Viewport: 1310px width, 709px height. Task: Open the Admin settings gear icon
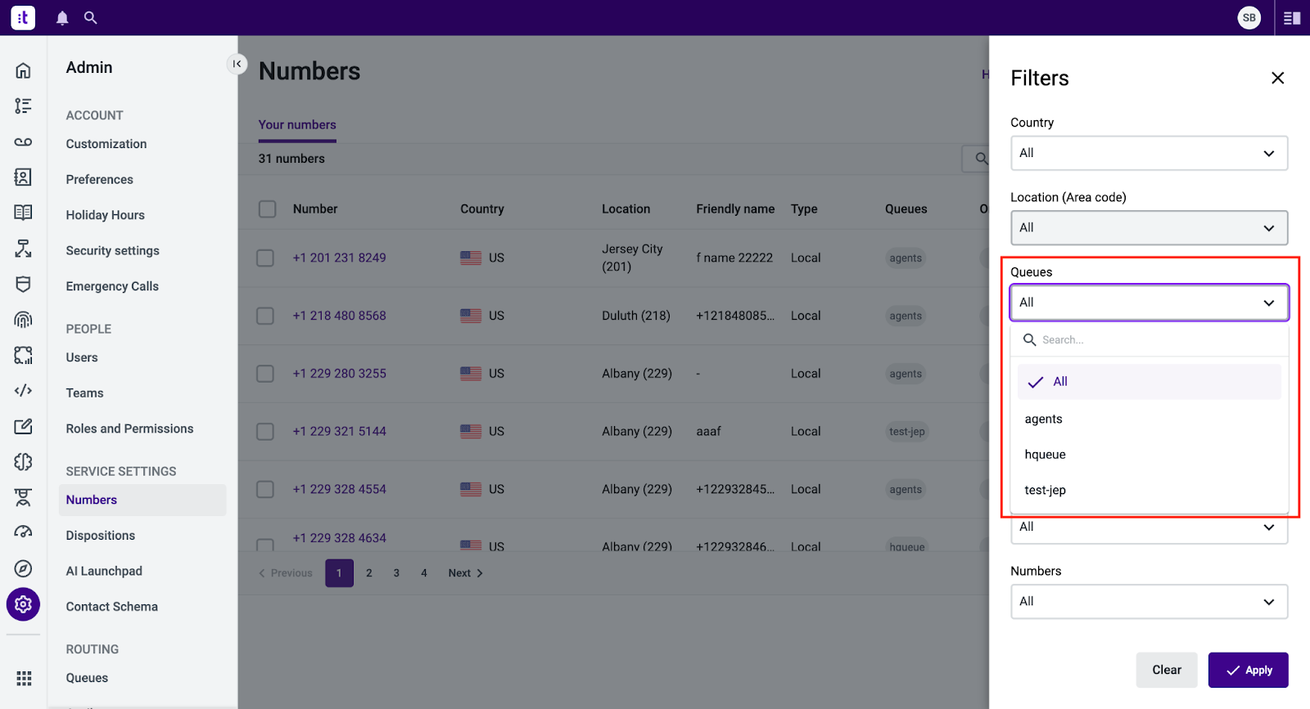click(23, 604)
